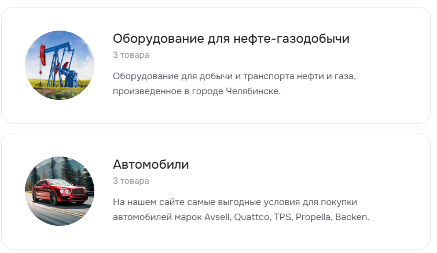Select the oil-gas equipment description text
The height and width of the screenshot is (253, 437).
coord(234,83)
